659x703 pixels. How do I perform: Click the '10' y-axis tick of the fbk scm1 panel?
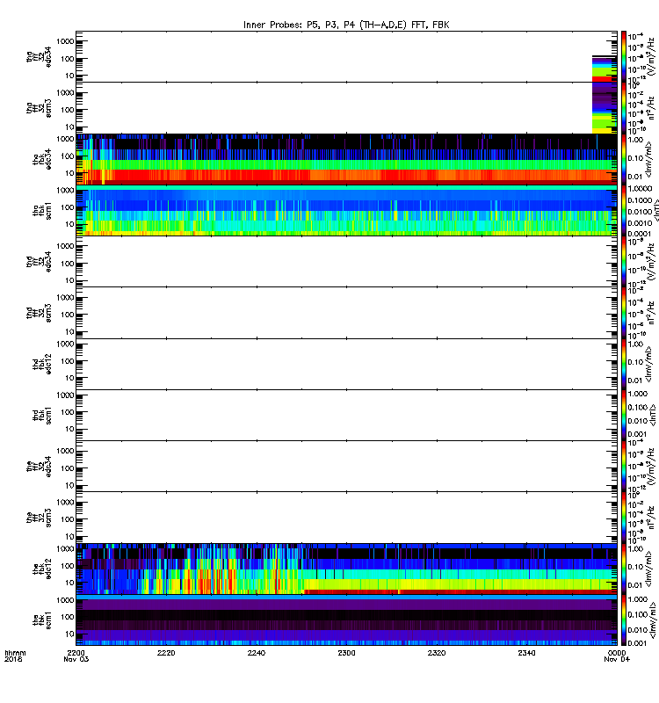click(69, 634)
